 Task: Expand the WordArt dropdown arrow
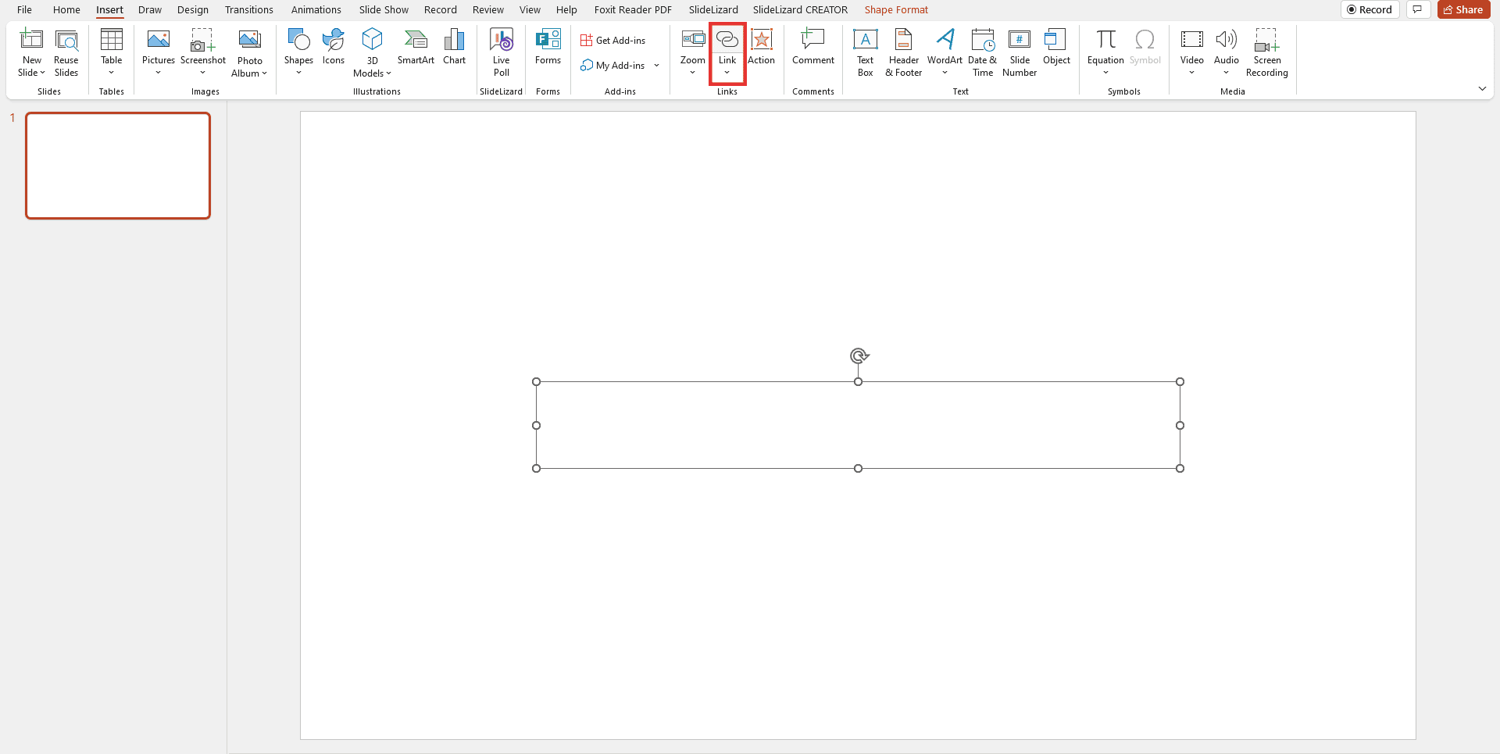[945, 73]
